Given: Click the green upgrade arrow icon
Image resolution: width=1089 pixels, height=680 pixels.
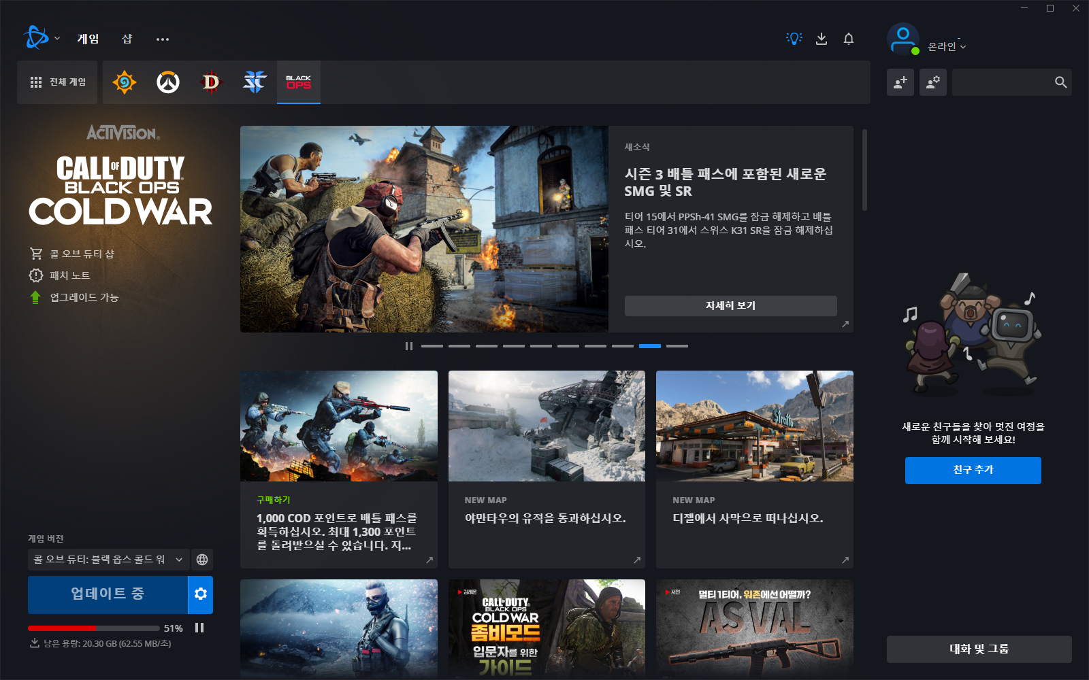Looking at the screenshot, I should 35,297.
